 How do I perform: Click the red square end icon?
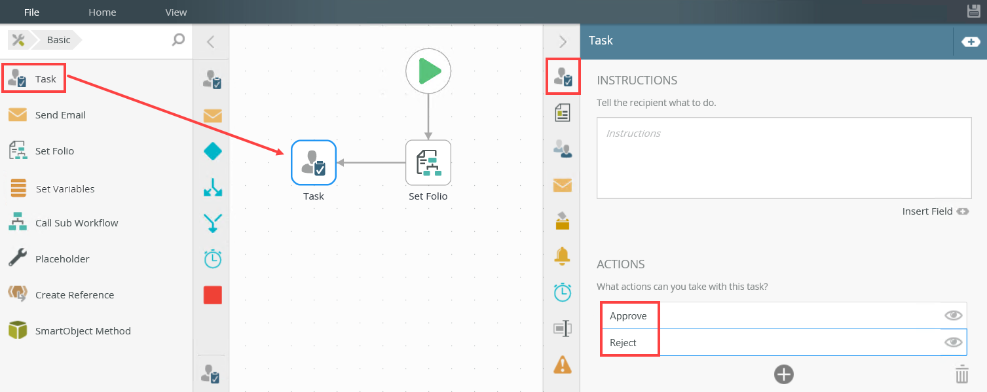coord(213,295)
